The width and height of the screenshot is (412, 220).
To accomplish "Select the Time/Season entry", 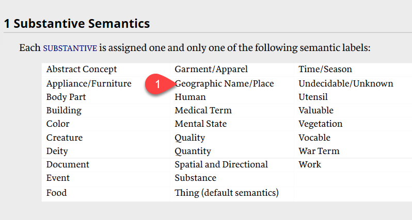I will tap(325, 69).
